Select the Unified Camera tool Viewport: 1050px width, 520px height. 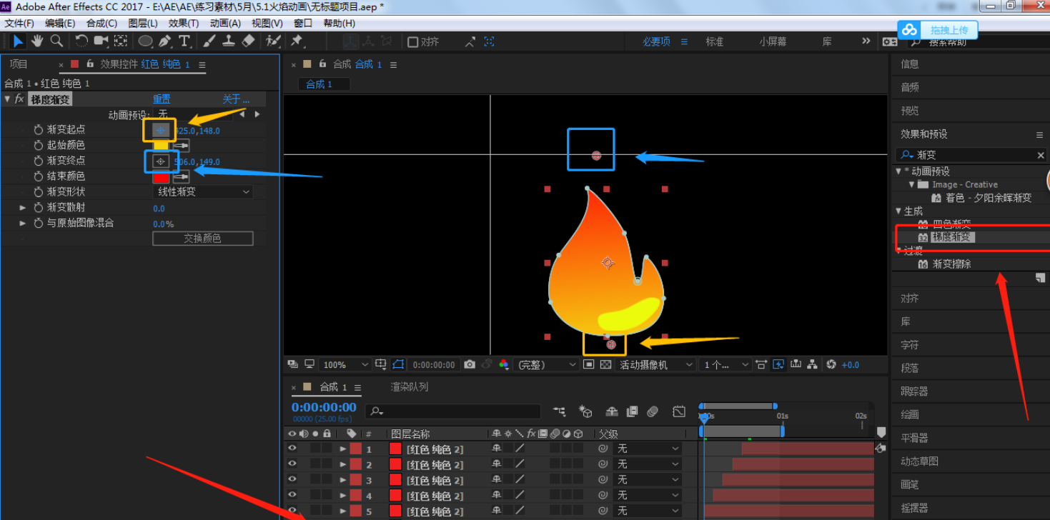(101, 41)
